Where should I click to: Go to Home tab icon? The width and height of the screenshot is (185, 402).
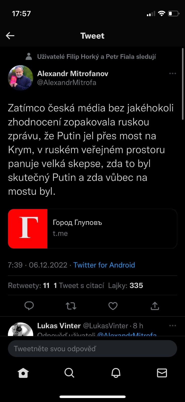pos(23,373)
